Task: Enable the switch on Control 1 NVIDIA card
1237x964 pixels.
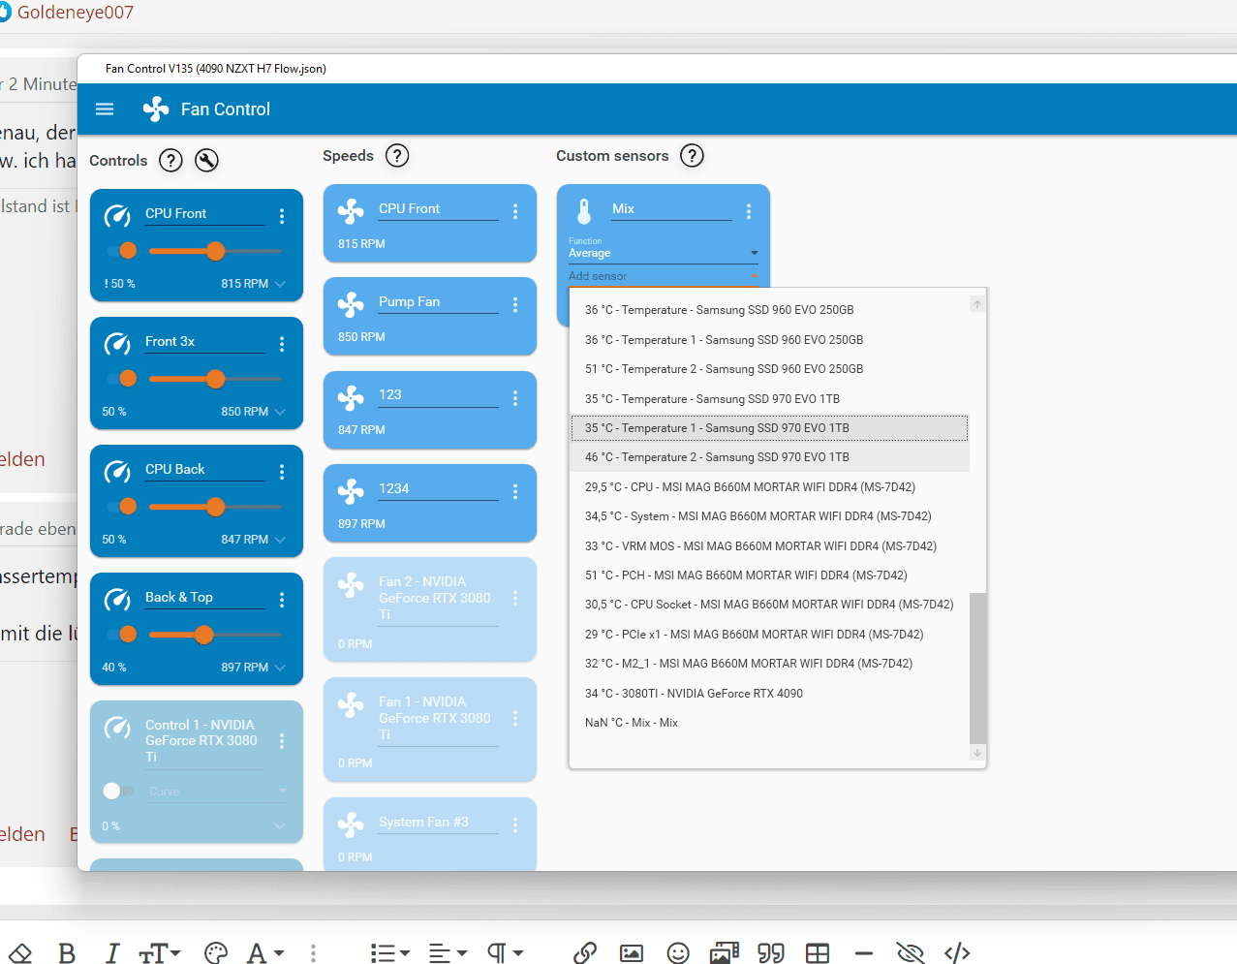Action: [x=117, y=792]
